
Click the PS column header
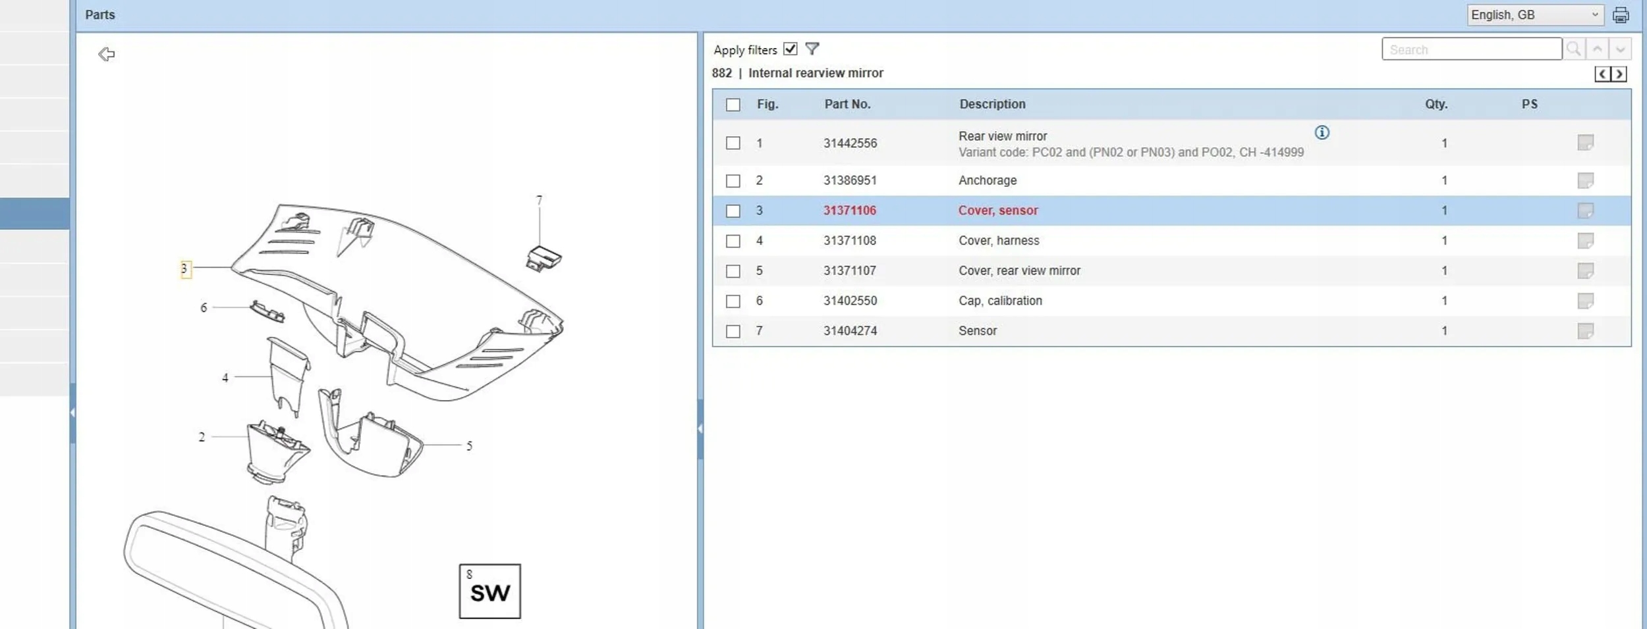tap(1529, 104)
